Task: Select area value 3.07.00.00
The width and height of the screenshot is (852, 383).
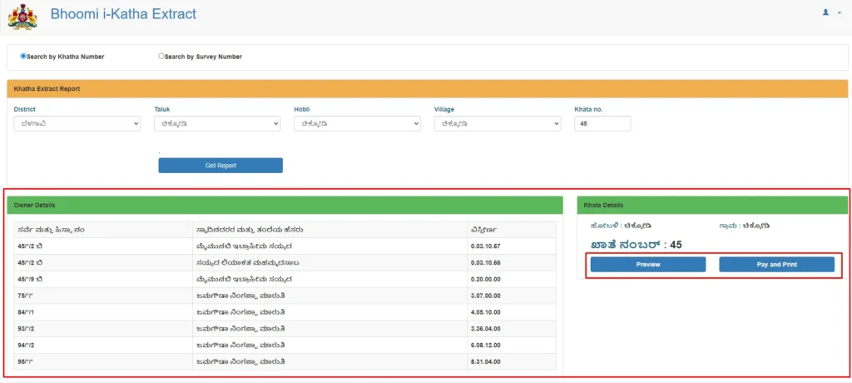Action: 486,296
